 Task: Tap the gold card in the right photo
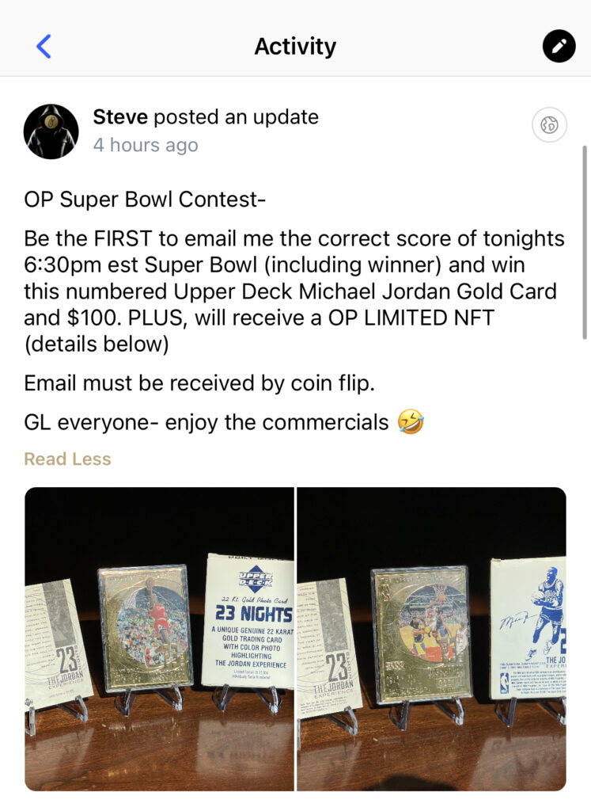tap(421, 634)
